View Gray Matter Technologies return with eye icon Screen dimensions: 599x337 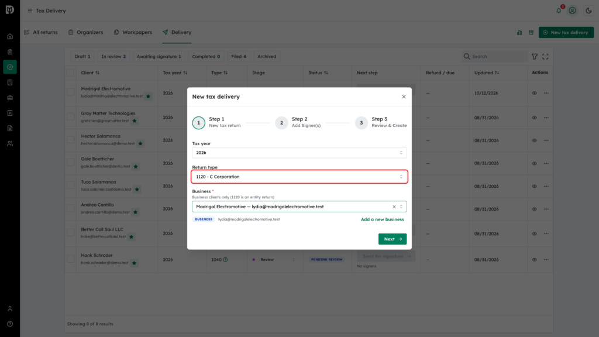click(x=534, y=117)
